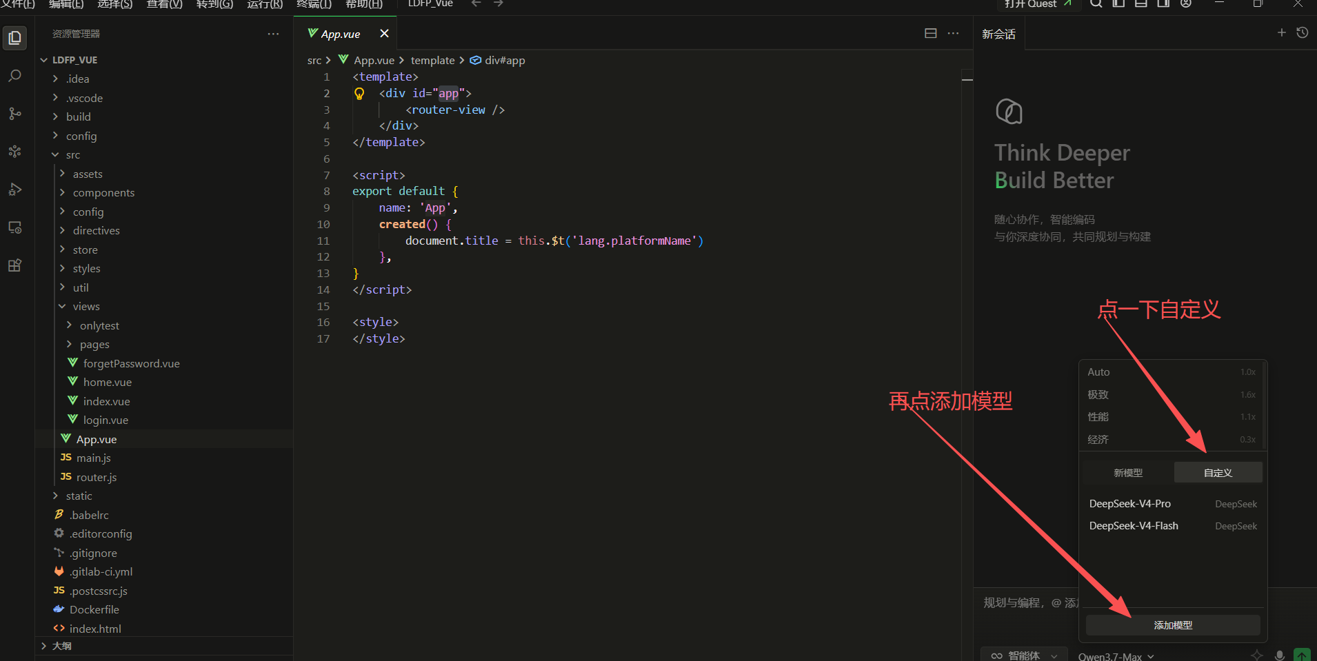Viewport: 1317px width, 661px height.
Task: Open the Qwen3.7-Max model dropdown
Action: click(1116, 656)
